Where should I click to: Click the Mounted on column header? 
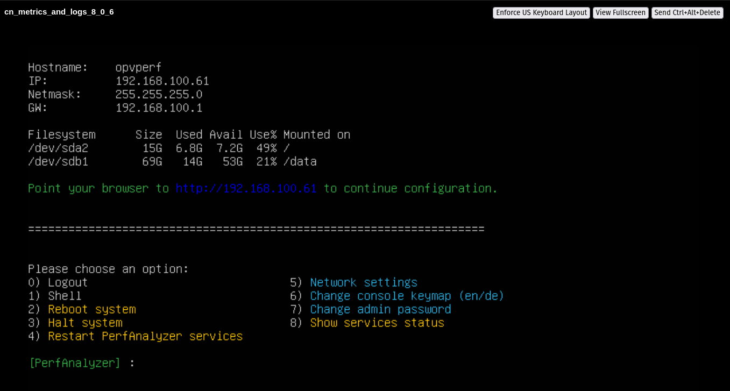(317, 134)
